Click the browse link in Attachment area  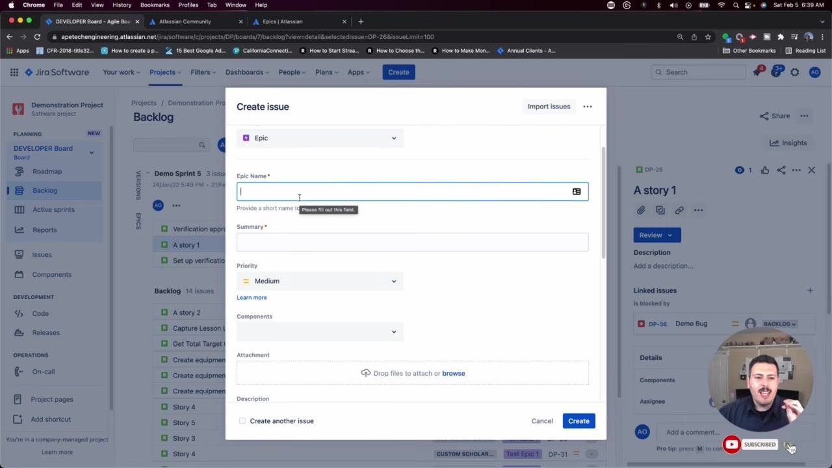click(453, 374)
